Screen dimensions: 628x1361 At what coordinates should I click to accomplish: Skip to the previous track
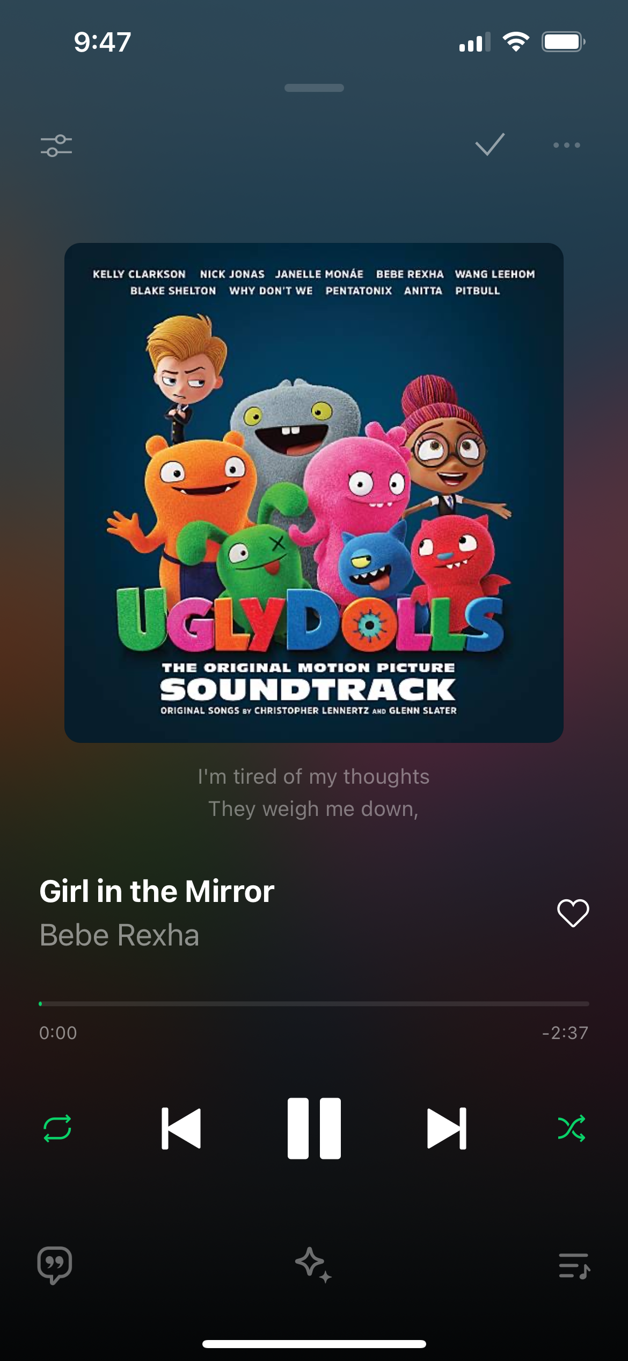181,1128
